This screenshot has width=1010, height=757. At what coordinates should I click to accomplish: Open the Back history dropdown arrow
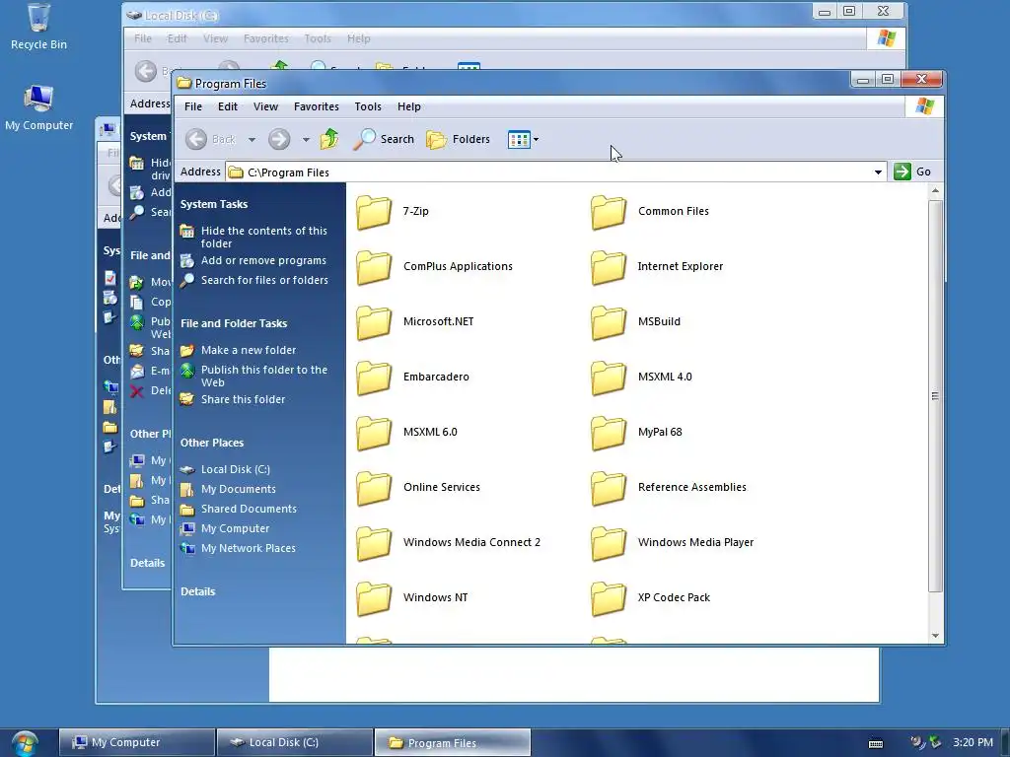[x=252, y=140]
